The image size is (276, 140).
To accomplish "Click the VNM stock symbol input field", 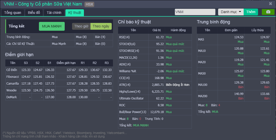I will coord(195,12).
